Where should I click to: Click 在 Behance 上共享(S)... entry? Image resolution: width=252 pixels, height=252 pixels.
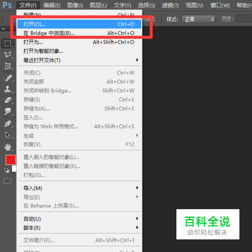[x=79, y=206]
